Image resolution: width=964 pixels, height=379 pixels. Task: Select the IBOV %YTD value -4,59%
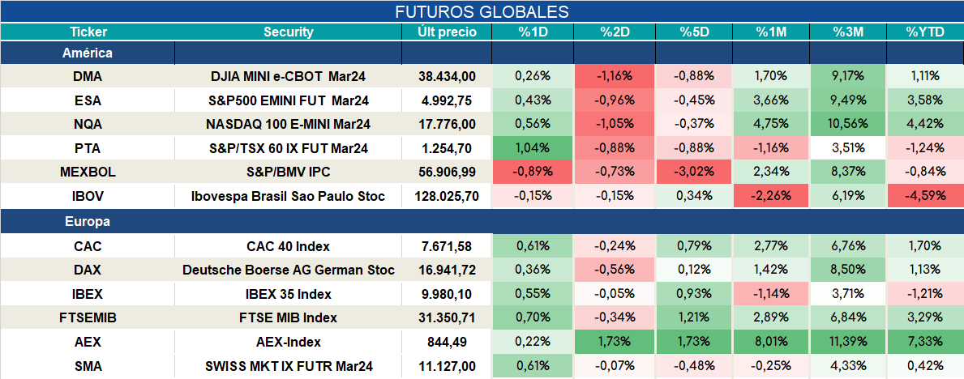(x=924, y=197)
